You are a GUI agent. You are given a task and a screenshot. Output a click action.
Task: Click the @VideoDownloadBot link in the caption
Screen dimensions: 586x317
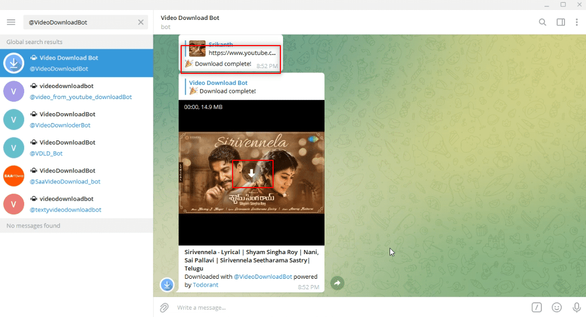263,277
